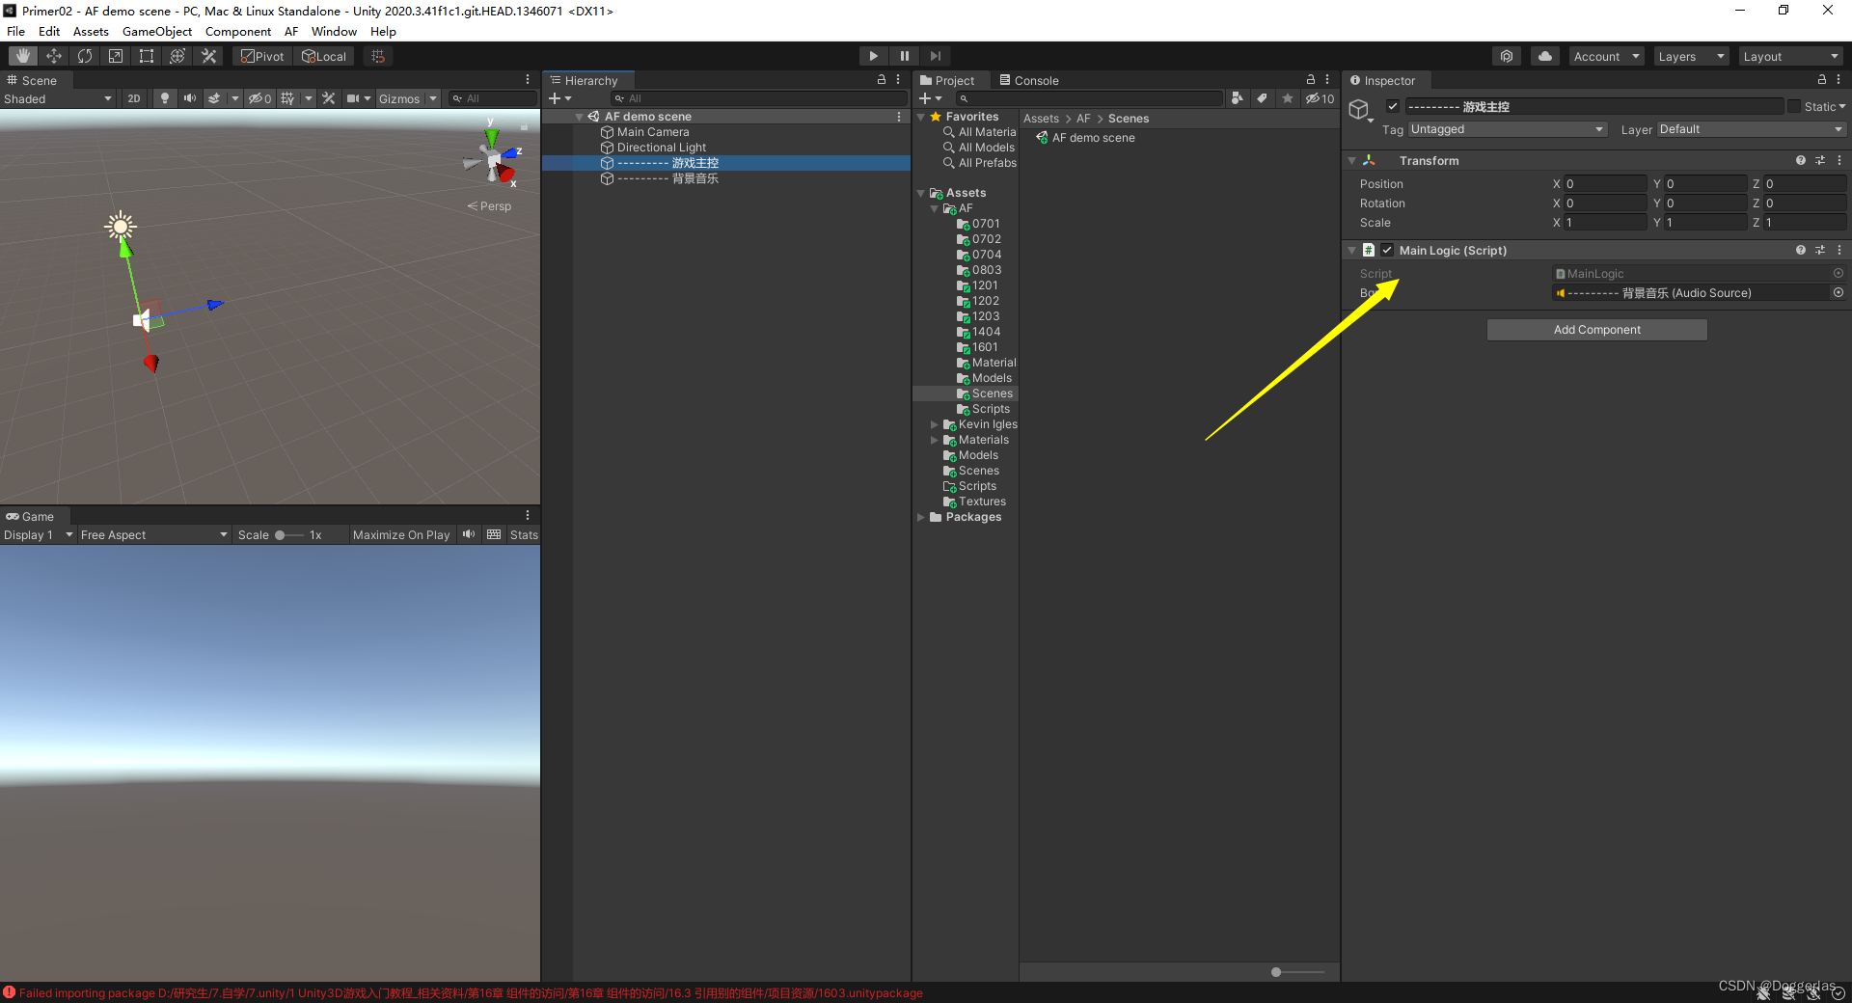
Task: Open Window menu
Action: pyautogui.click(x=334, y=31)
